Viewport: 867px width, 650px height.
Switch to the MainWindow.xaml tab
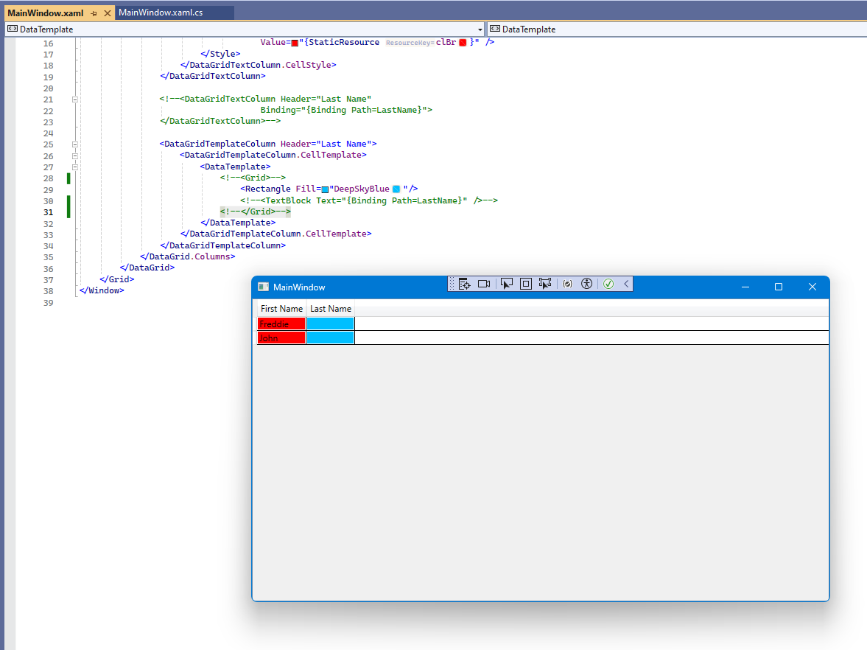(x=46, y=13)
